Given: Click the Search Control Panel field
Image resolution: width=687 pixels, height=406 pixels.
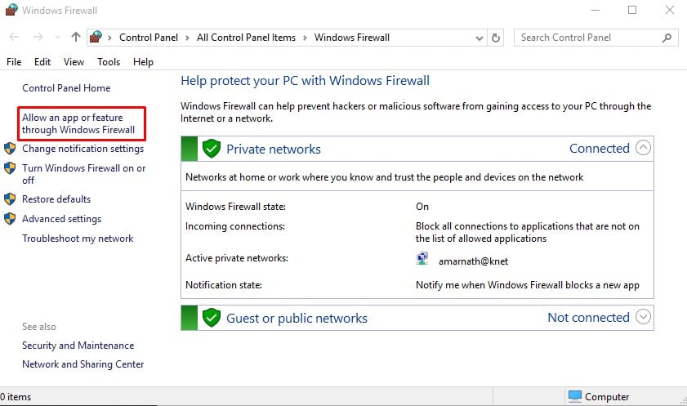Looking at the screenshot, I should coord(589,38).
